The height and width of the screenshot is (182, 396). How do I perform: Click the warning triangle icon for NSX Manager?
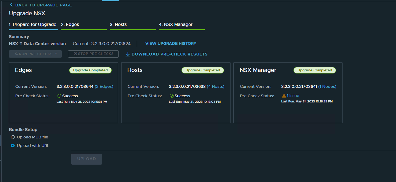point(284,96)
